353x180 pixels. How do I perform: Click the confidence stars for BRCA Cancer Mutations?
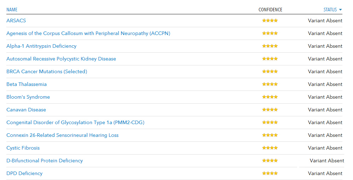coord(270,71)
